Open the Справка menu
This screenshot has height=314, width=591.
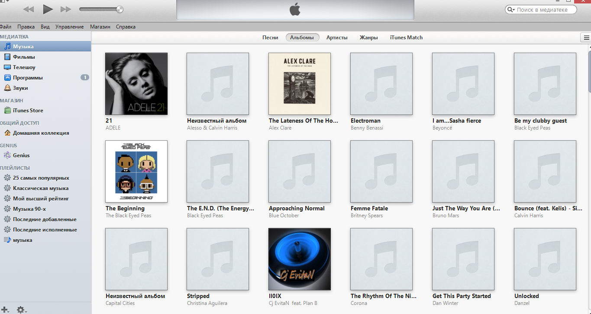[126, 27]
